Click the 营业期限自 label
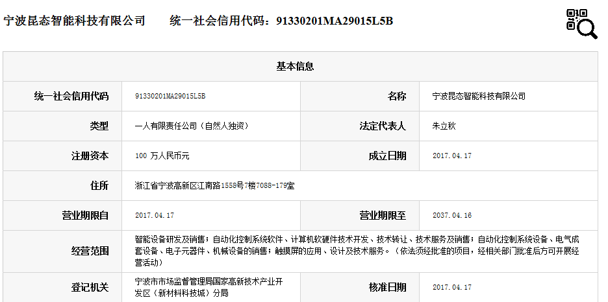This screenshot has height=302, width=608. pyautogui.click(x=85, y=215)
